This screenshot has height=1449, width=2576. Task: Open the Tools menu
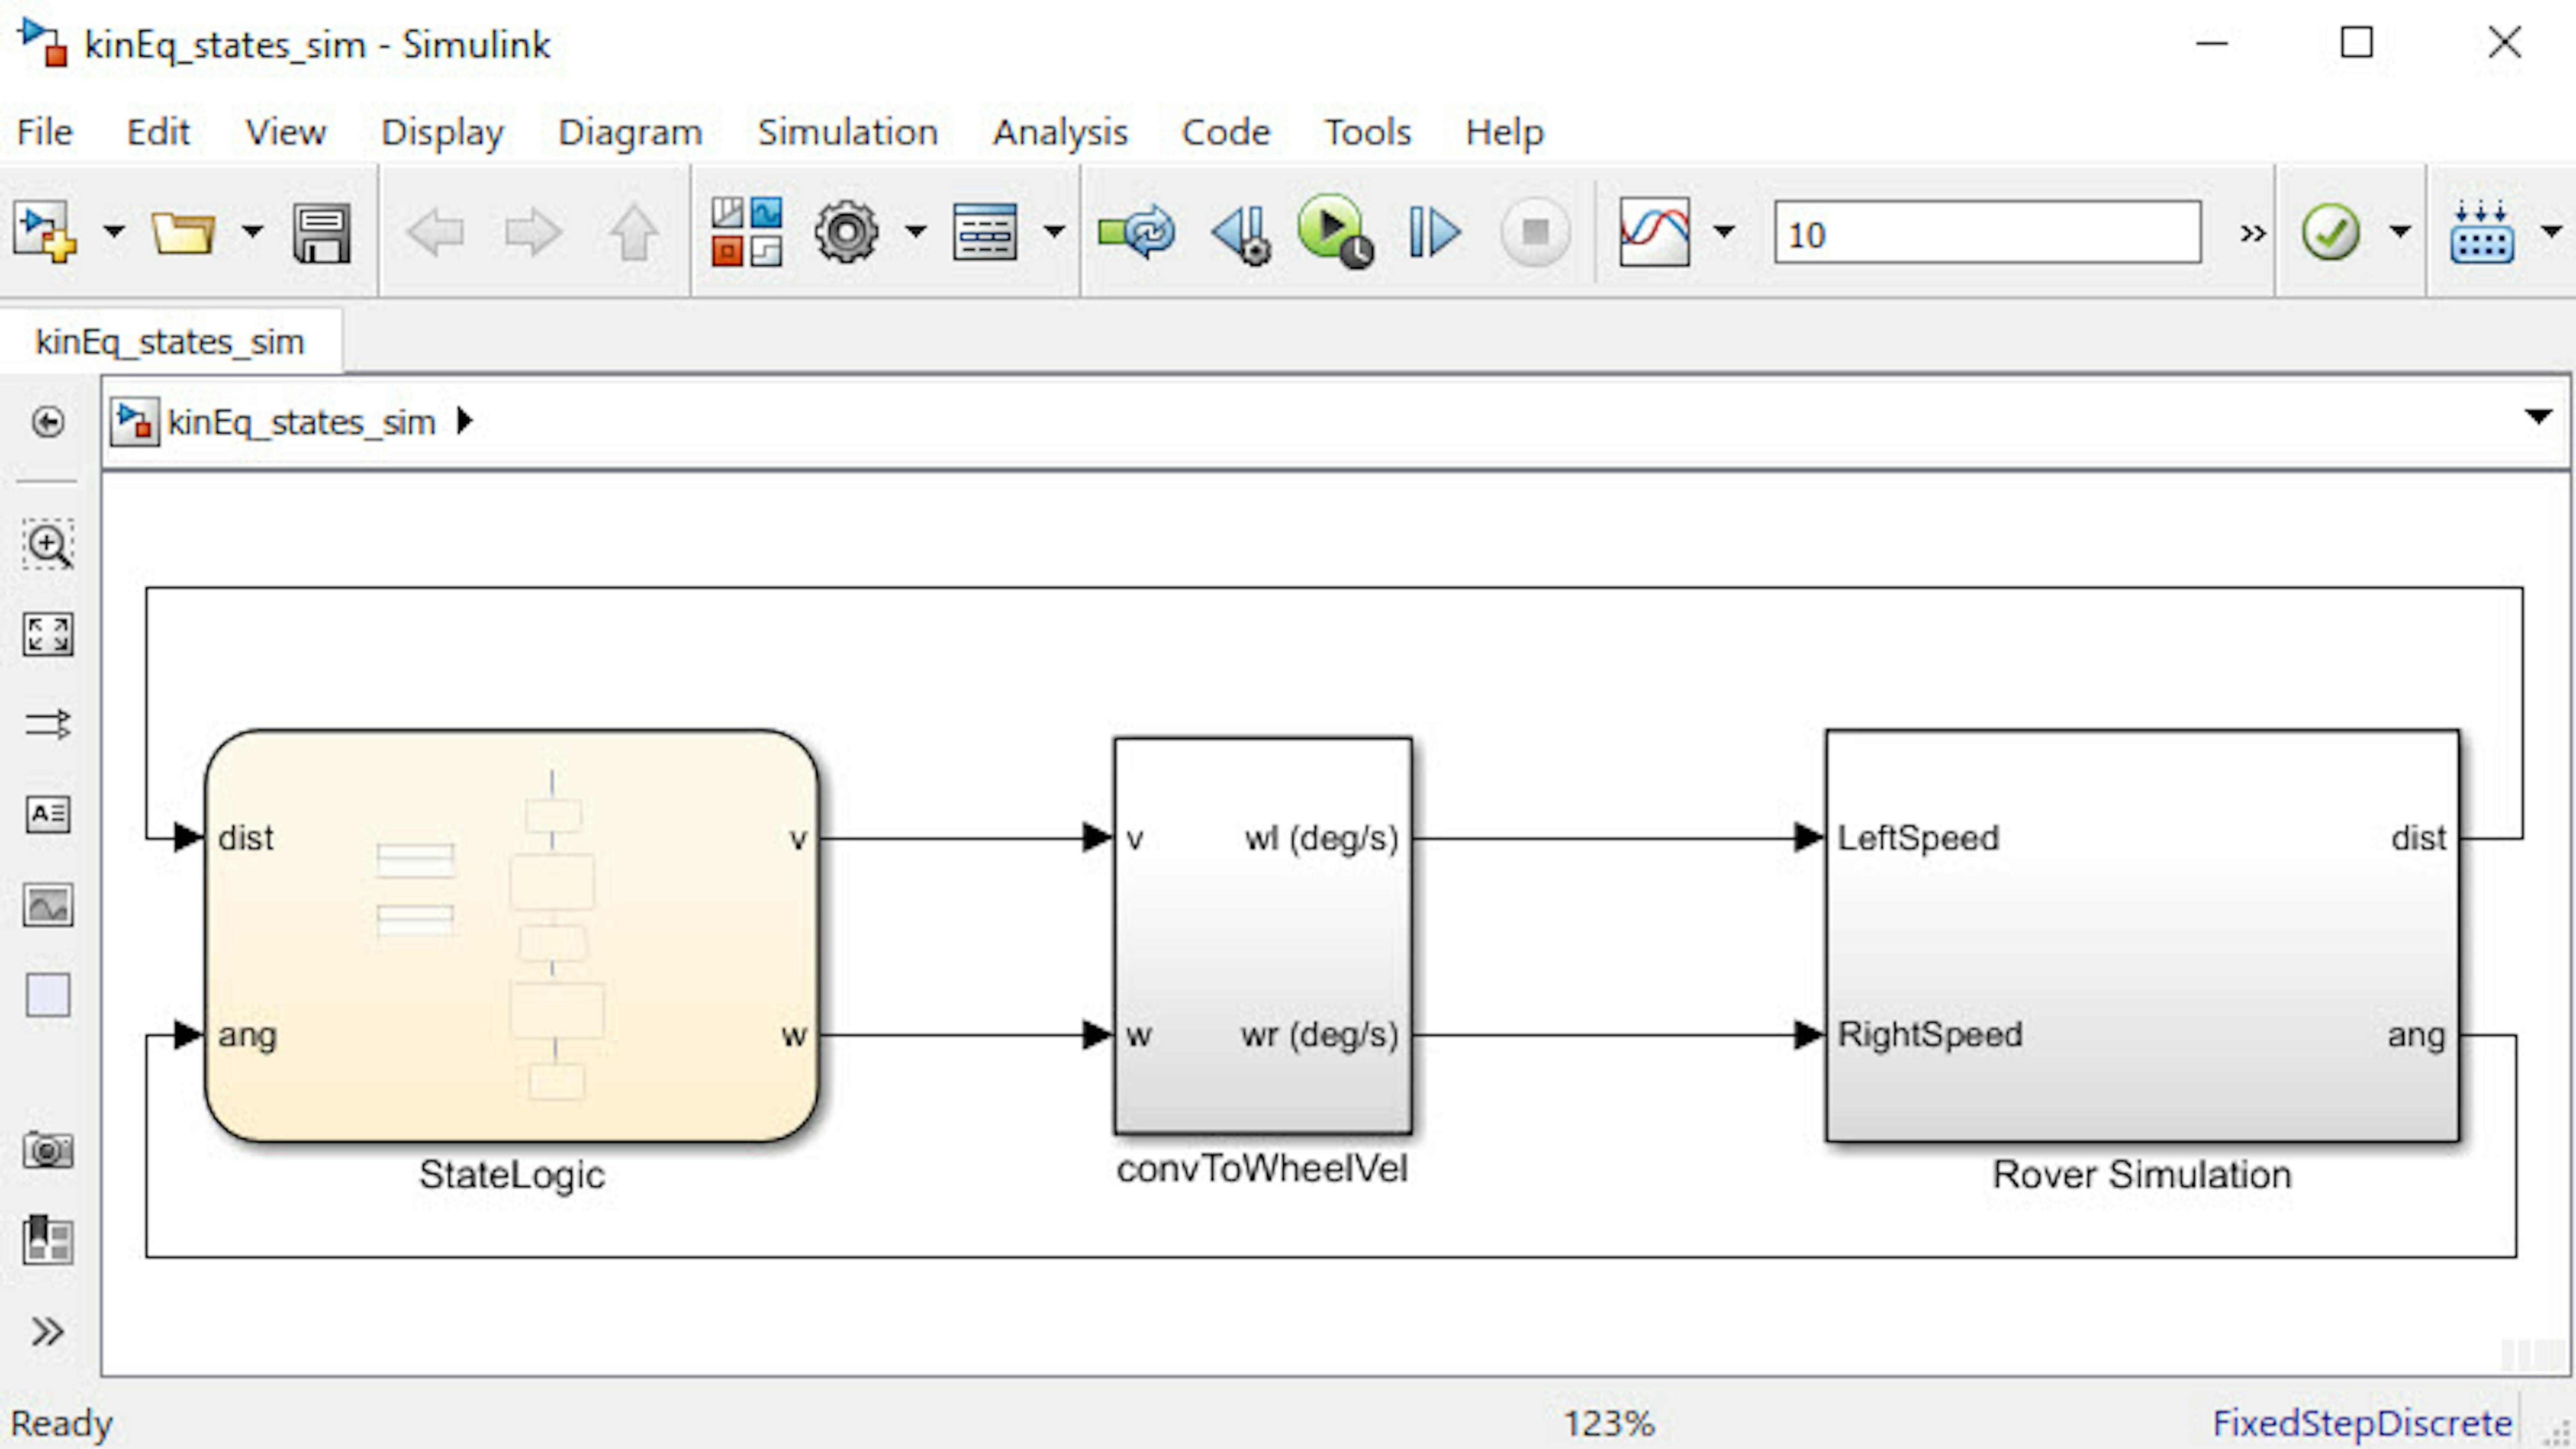point(1368,132)
